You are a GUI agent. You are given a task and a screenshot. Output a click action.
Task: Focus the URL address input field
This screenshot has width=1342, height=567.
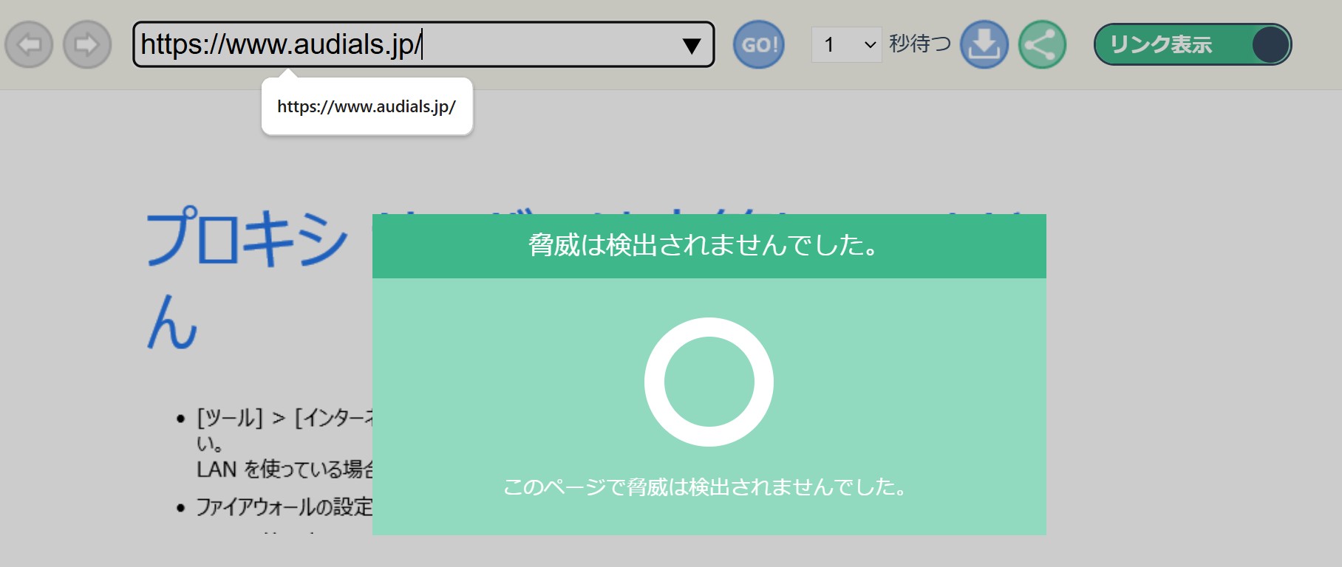click(423, 44)
